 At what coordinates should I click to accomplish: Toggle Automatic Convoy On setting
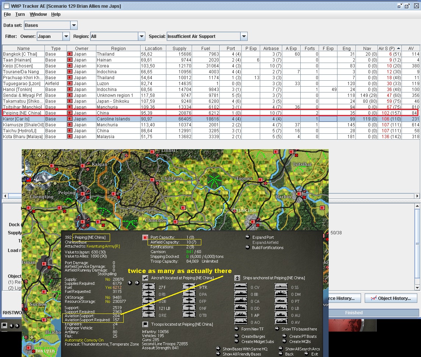(84, 340)
